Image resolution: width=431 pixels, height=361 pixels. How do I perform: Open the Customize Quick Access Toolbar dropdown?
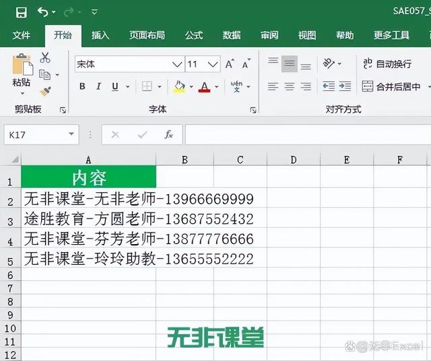pos(94,12)
